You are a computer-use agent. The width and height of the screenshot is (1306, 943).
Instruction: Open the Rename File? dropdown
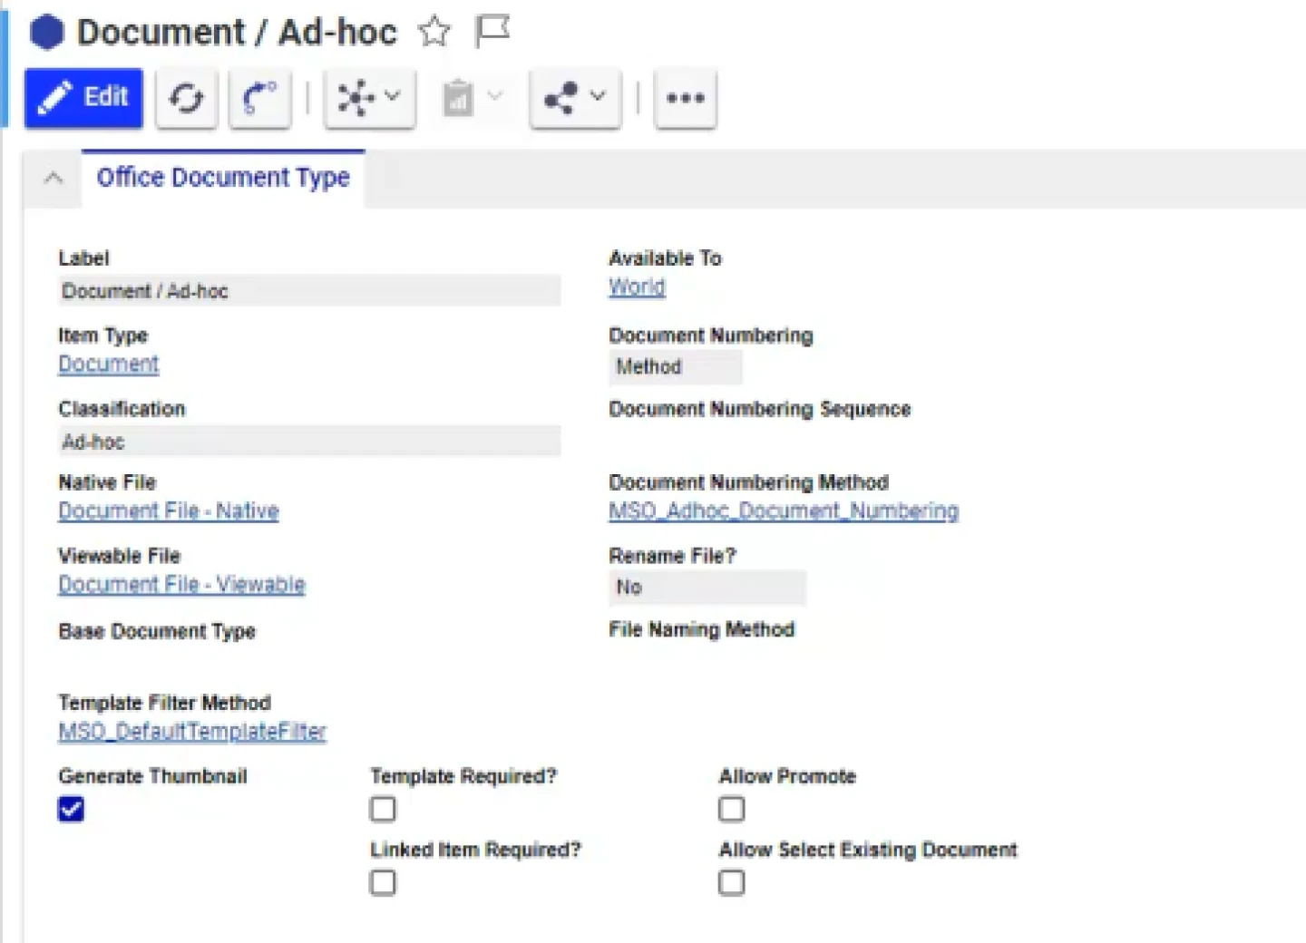point(707,588)
